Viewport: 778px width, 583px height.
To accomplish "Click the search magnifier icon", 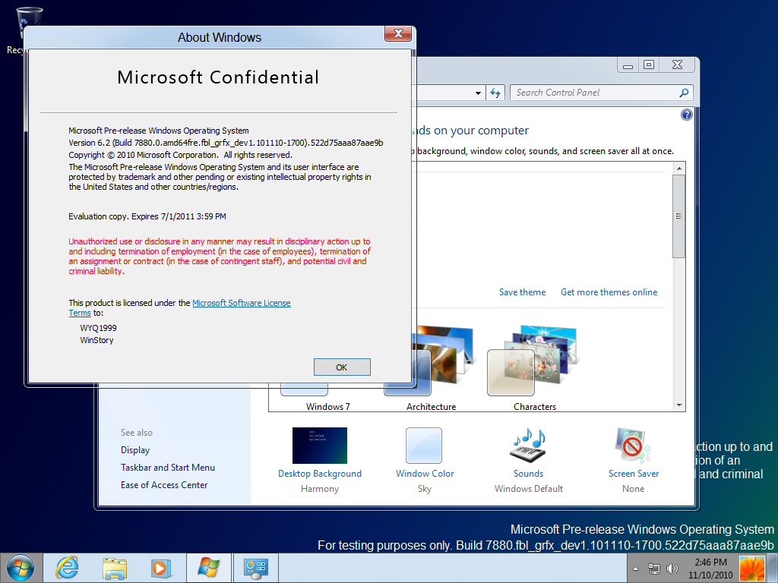I will [684, 93].
